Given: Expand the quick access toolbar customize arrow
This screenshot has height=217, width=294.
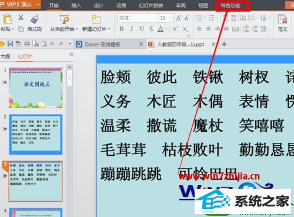Looking at the screenshot, I should click(x=70, y=44).
